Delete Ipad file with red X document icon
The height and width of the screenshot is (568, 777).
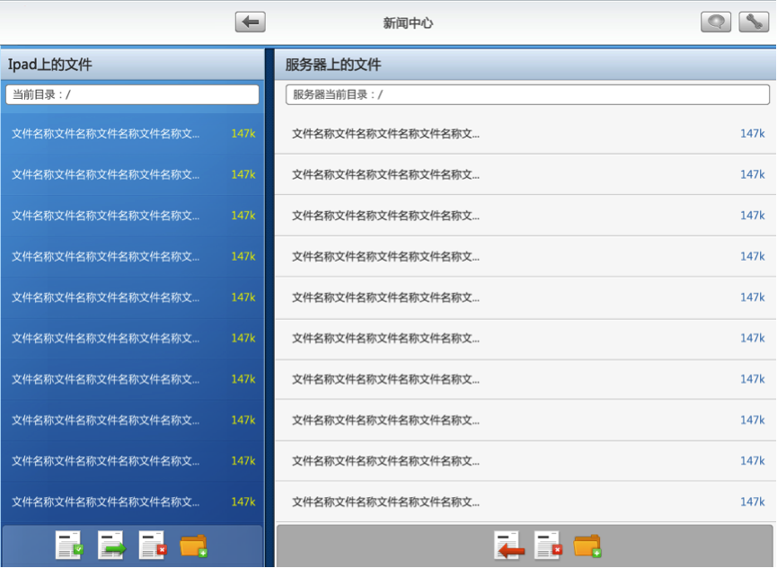pyautogui.click(x=153, y=546)
